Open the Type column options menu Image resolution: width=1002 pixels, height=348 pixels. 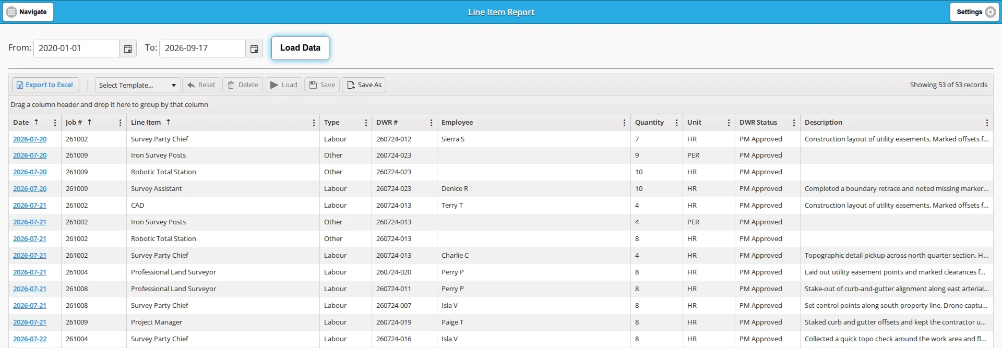[366, 123]
